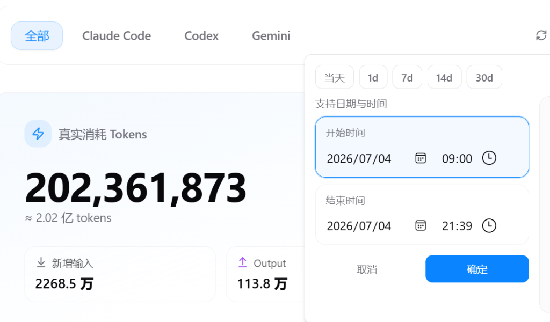The height and width of the screenshot is (322, 550).
Task: Click the start time 09:00 field
Action: (x=457, y=159)
